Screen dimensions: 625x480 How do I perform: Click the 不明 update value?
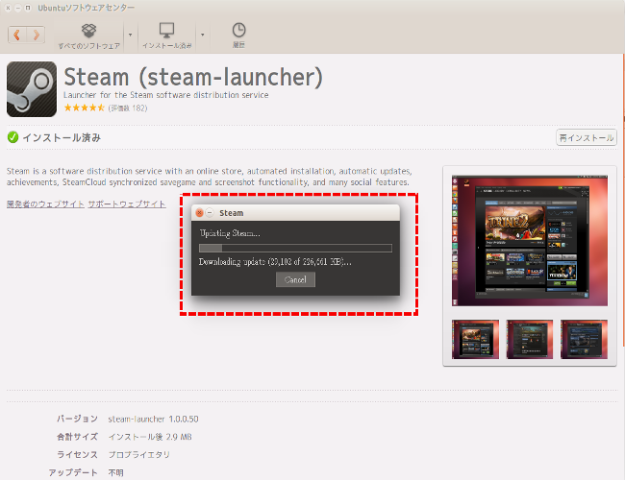116,472
